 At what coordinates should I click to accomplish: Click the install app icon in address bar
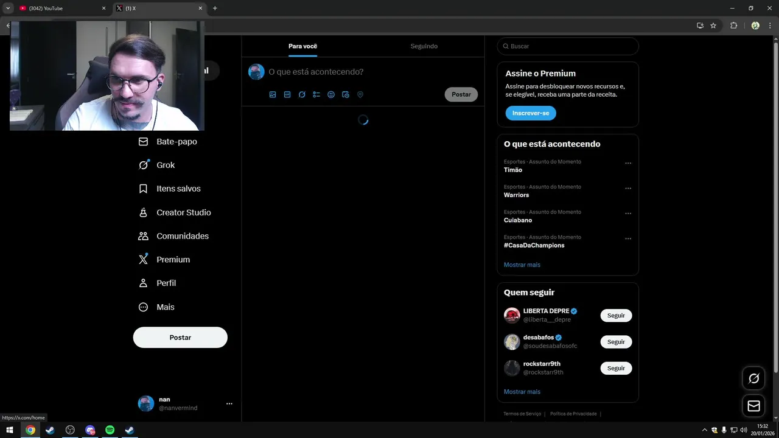click(700, 26)
